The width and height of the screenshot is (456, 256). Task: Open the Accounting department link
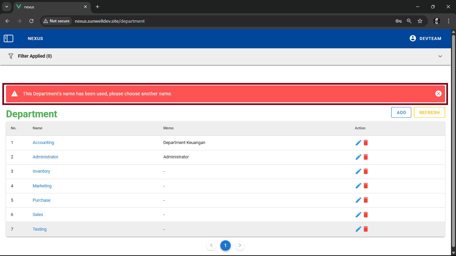coord(43,143)
